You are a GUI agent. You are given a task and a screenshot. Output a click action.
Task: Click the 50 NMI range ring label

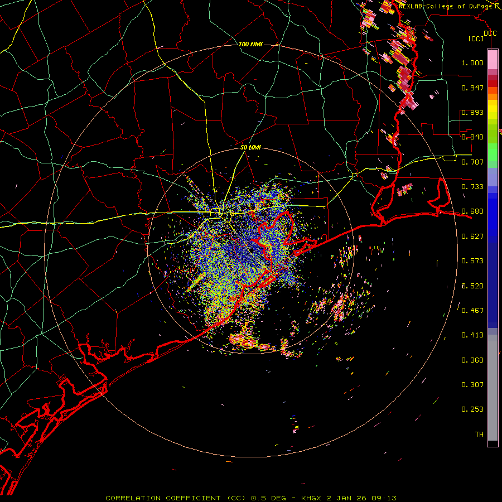tap(250, 147)
